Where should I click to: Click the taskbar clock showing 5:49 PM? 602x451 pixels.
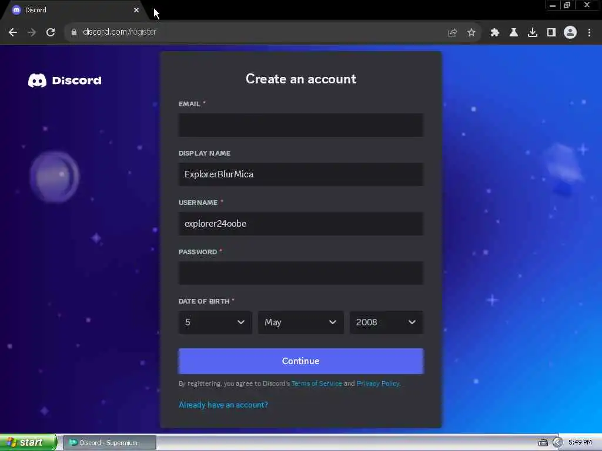point(580,443)
